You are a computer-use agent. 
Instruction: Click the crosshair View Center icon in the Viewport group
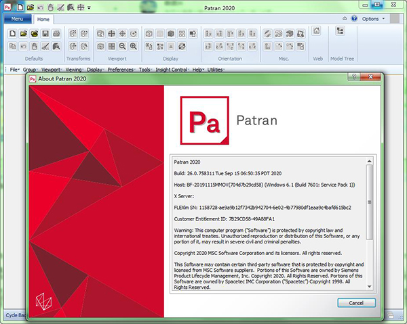(x=123, y=34)
